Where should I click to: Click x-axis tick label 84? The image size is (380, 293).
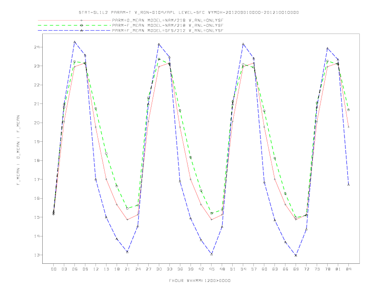pos(348,269)
